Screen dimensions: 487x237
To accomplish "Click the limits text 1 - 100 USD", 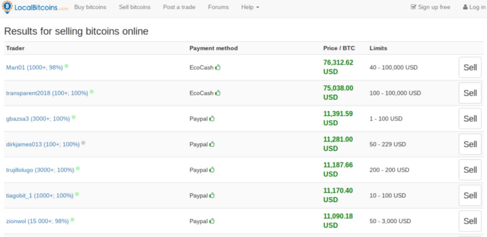I will click(x=386, y=119).
